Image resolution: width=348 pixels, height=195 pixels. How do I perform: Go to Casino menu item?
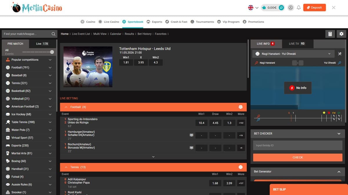pyautogui.click(x=88, y=22)
